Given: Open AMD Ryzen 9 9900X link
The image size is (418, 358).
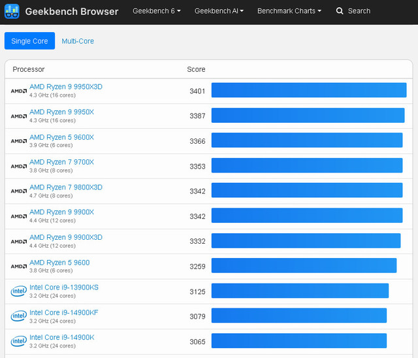Looking at the screenshot, I should tap(61, 212).
